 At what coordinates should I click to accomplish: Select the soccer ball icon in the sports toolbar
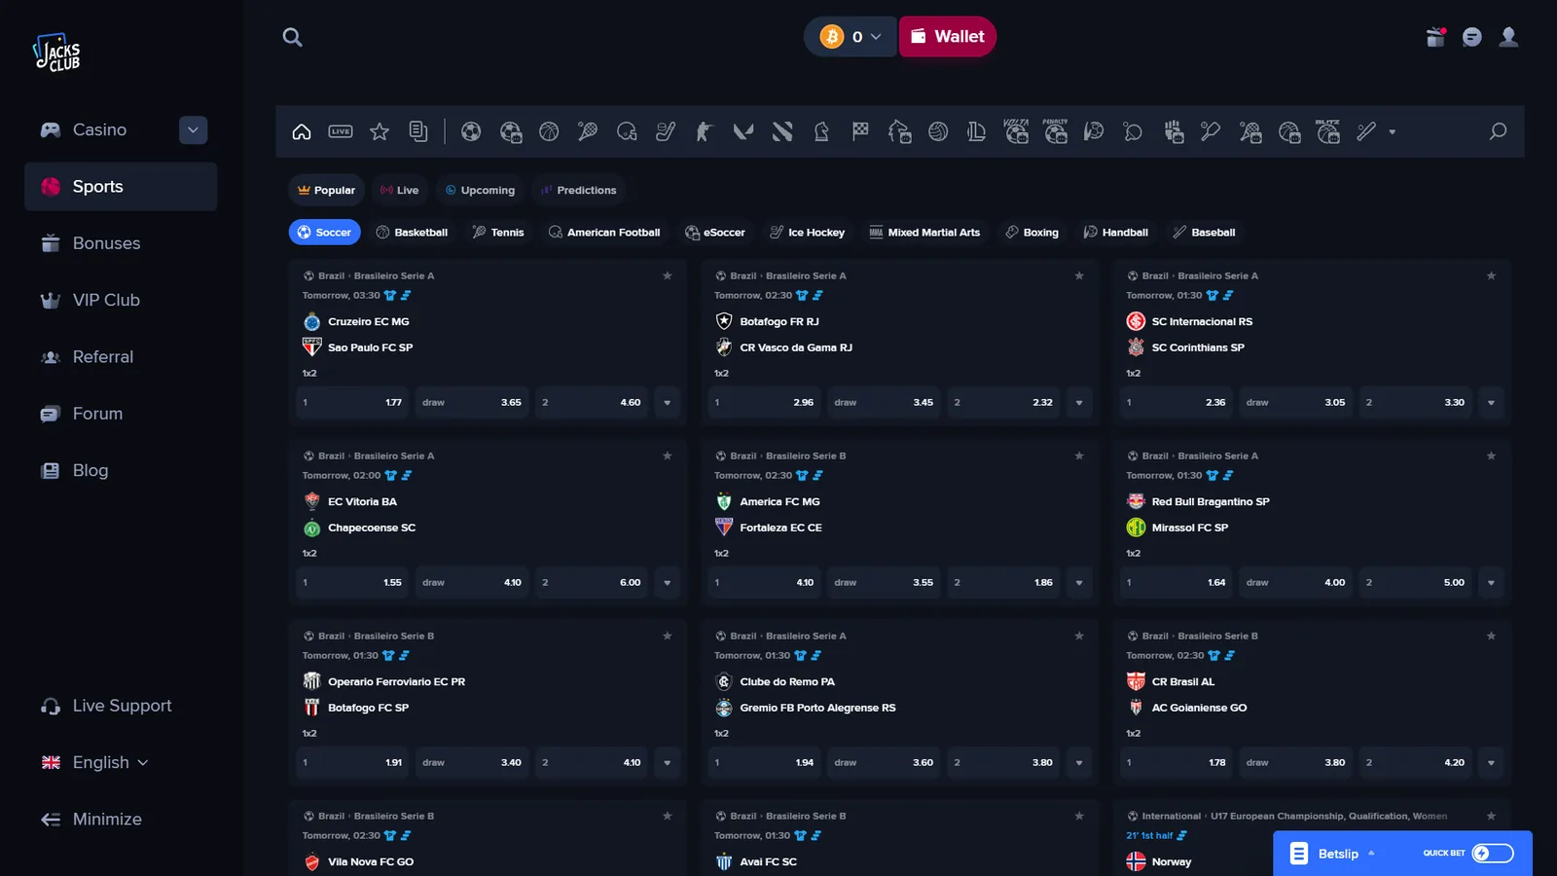(471, 131)
